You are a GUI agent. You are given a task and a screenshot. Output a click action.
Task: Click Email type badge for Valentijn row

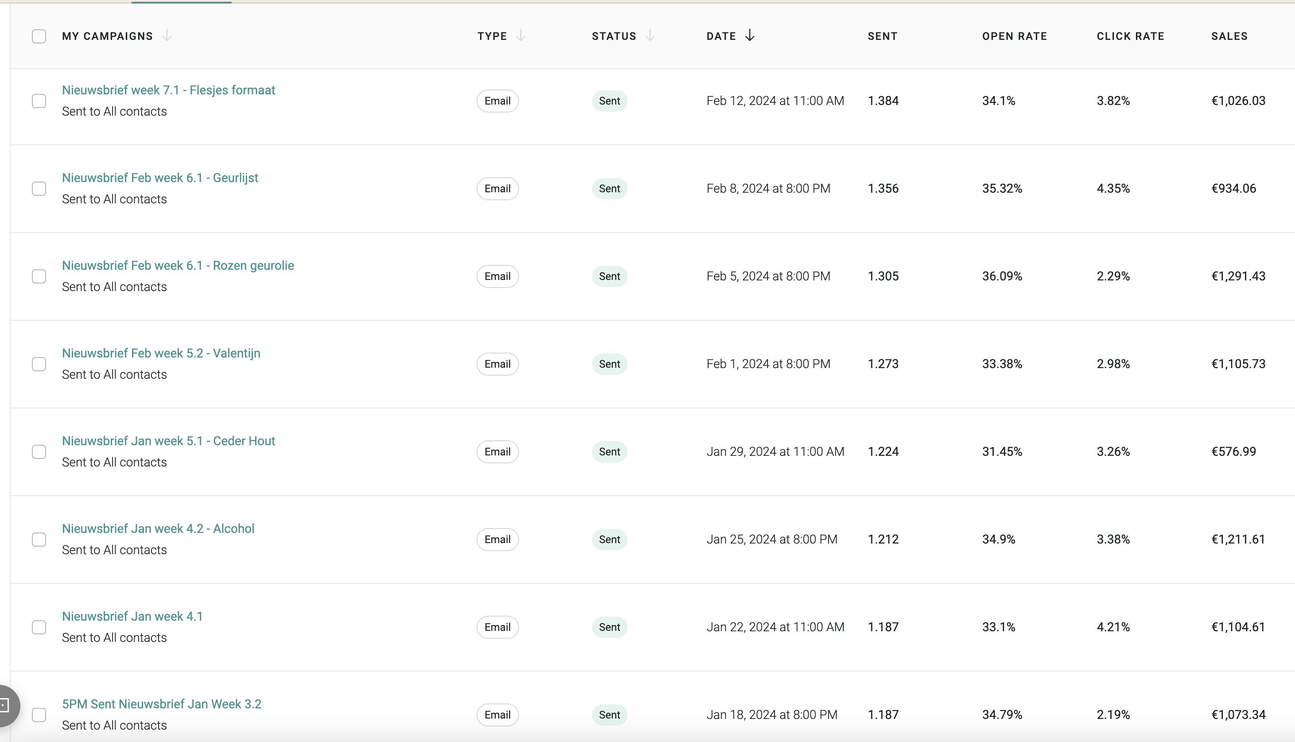tap(498, 364)
